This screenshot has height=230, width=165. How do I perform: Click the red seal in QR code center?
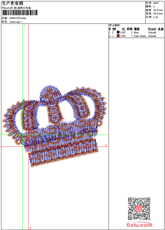[139, 209]
